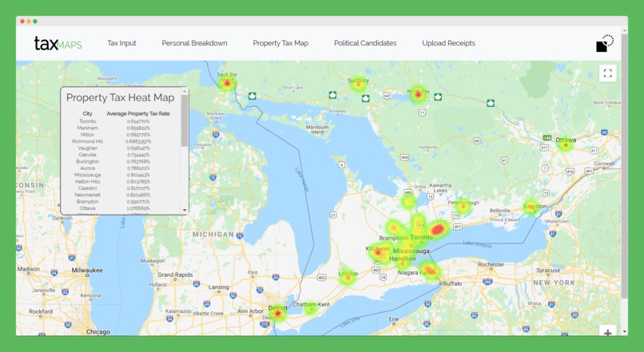Click the Sault Ste. Marie heat spot
The image size is (644, 352).
click(x=227, y=84)
